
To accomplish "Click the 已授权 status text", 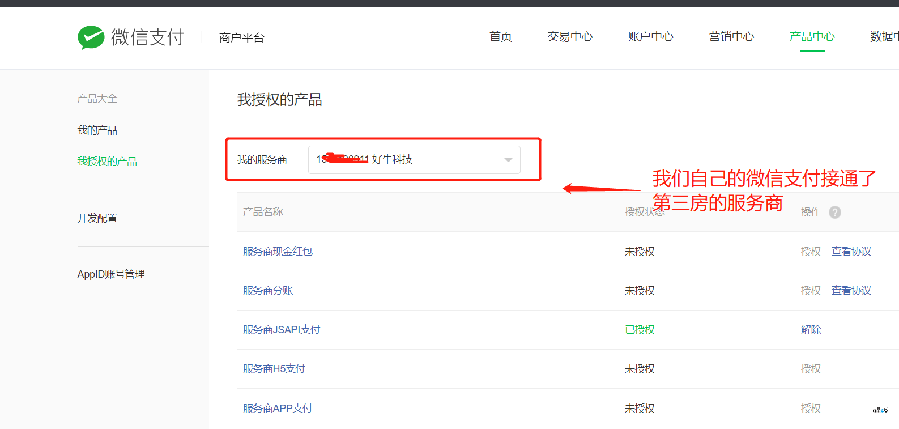I will coord(640,330).
